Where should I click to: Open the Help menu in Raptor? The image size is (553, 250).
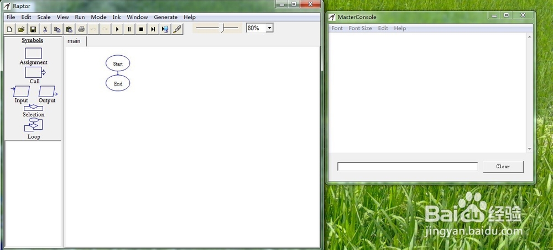click(189, 17)
